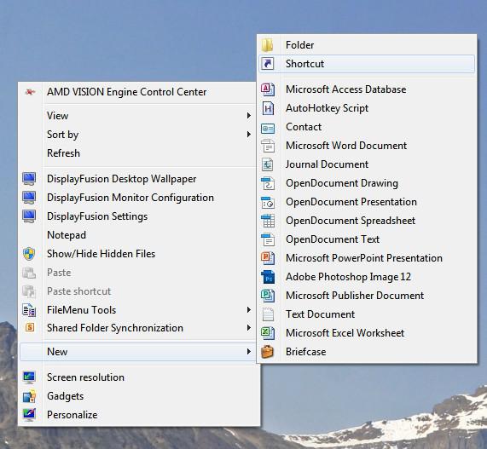Click the Gadgets icon

coord(29,396)
